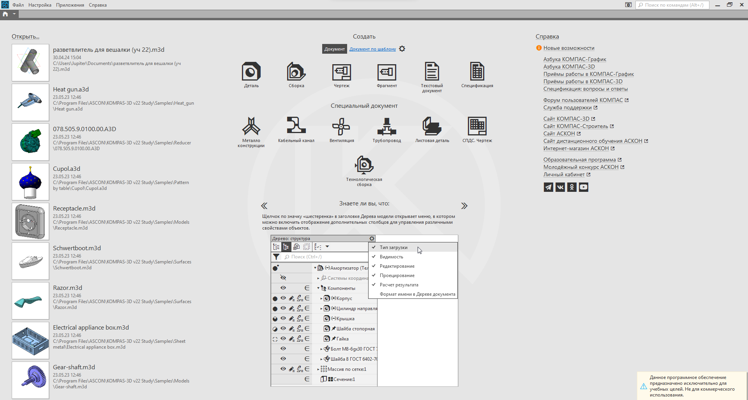The image size is (748, 400).
Task: Open the Cupol.a3d thumbnail
Action: 30,182
